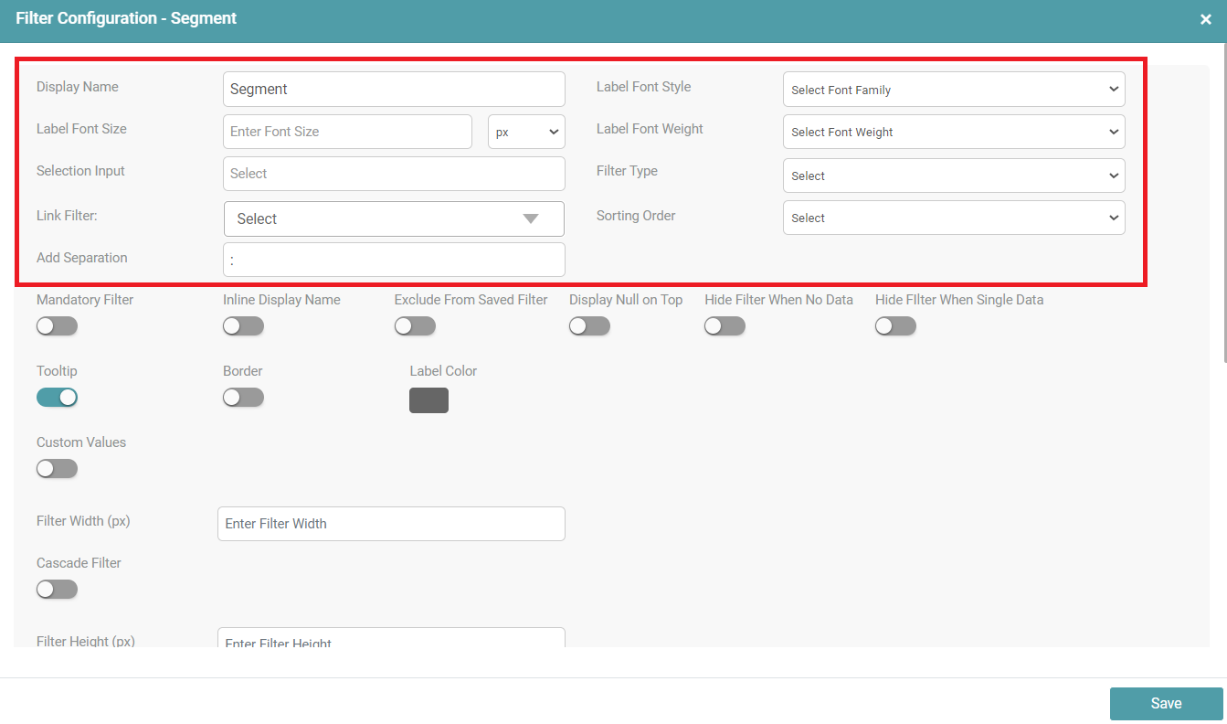
Task: Click the Enter Filter Width field
Action: coord(391,524)
